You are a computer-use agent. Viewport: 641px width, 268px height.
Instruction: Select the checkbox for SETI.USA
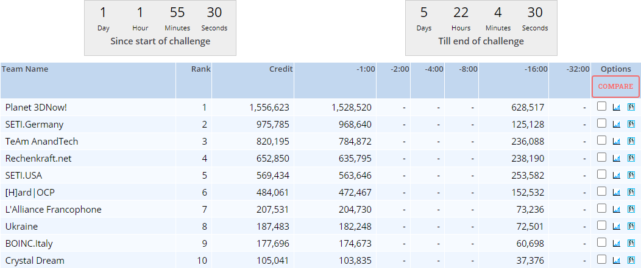[x=602, y=174]
